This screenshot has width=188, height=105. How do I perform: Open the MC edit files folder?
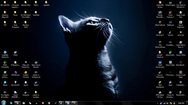5,3
